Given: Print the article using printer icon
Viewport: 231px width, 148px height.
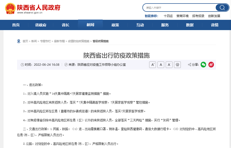Looking at the screenshot, I should click(x=177, y=64).
